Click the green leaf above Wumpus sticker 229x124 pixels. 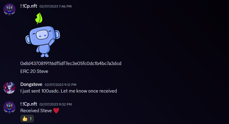tap(39, 18)
